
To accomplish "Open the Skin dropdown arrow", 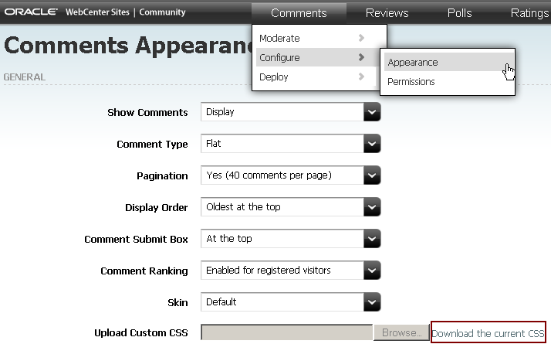I will pos(372,302).
